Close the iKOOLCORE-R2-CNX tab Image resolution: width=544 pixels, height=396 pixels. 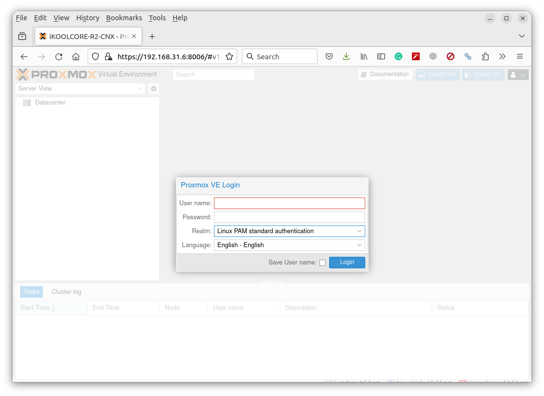pos(134,36)
